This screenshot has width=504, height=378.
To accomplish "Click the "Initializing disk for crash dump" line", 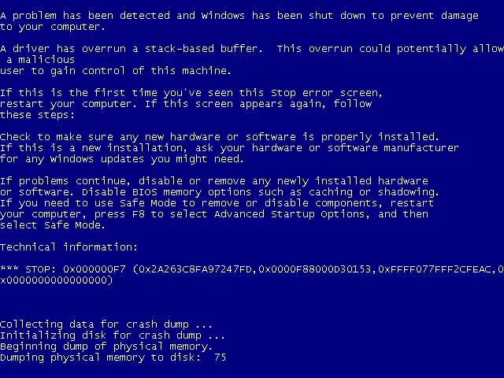I will (x=112, y=335).
